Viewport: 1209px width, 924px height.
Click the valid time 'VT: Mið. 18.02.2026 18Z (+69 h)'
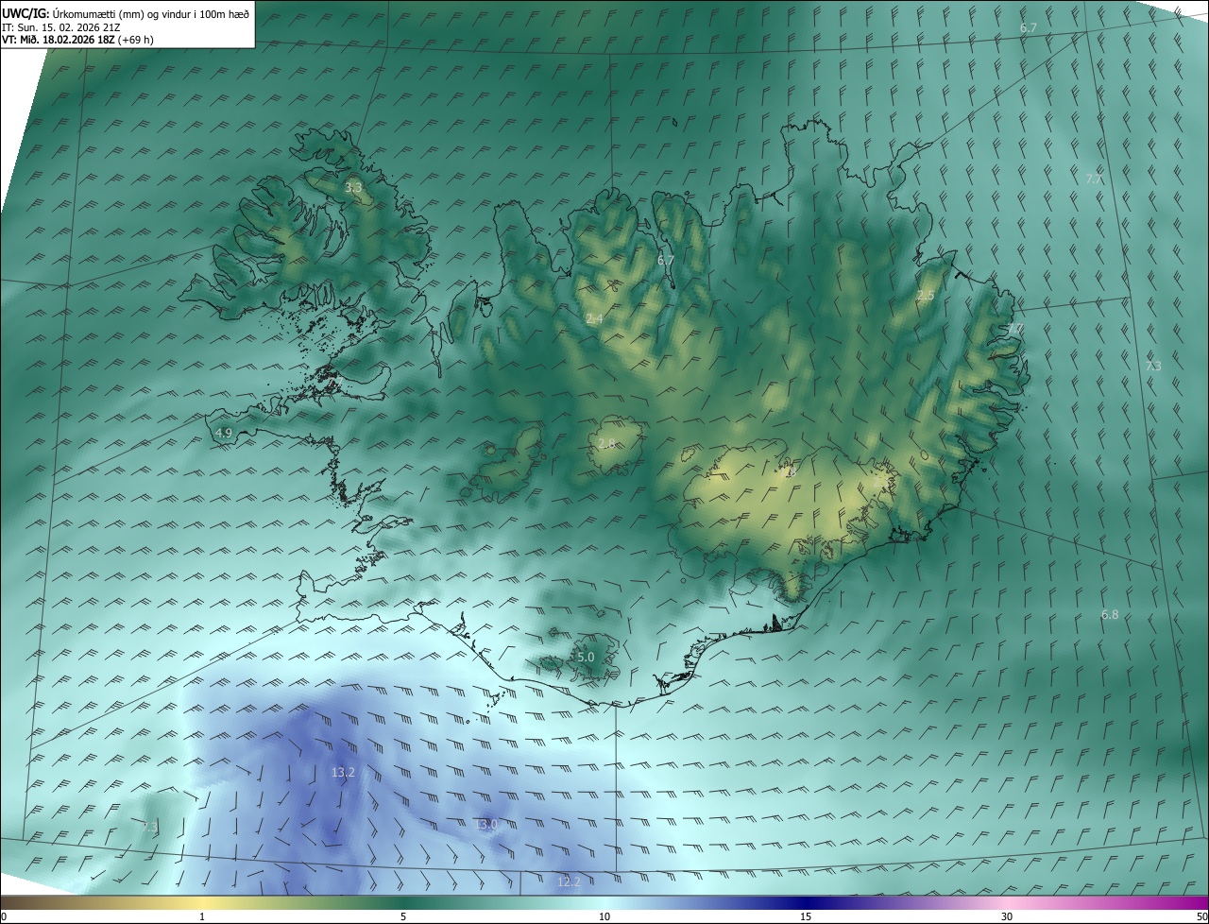coord(77,40)
